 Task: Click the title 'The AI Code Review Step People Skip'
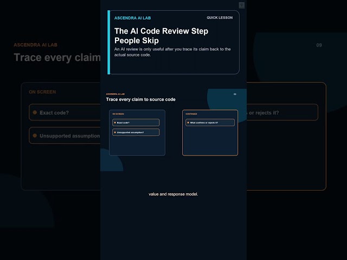point(161,36)
